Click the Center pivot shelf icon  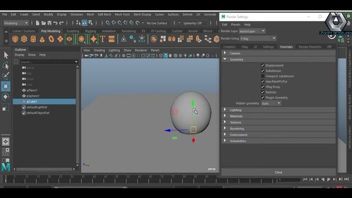123,39
